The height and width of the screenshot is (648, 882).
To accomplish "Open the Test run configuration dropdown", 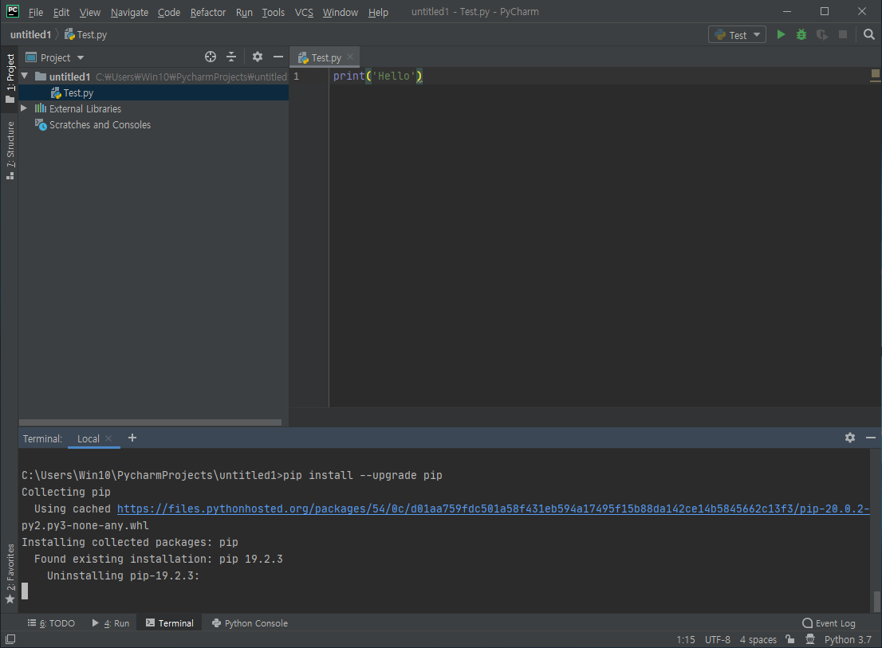I will point(738,35).
